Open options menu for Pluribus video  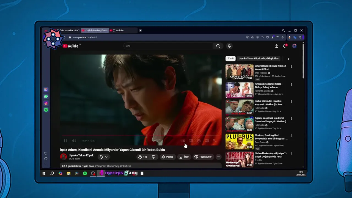point(291,136)
